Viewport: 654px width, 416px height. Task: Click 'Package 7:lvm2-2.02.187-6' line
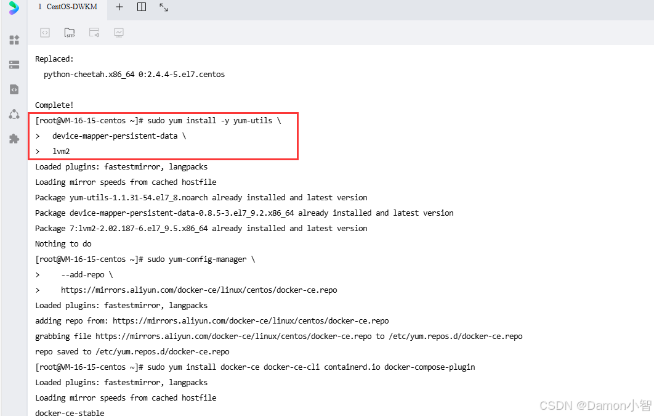coord(201,228)
